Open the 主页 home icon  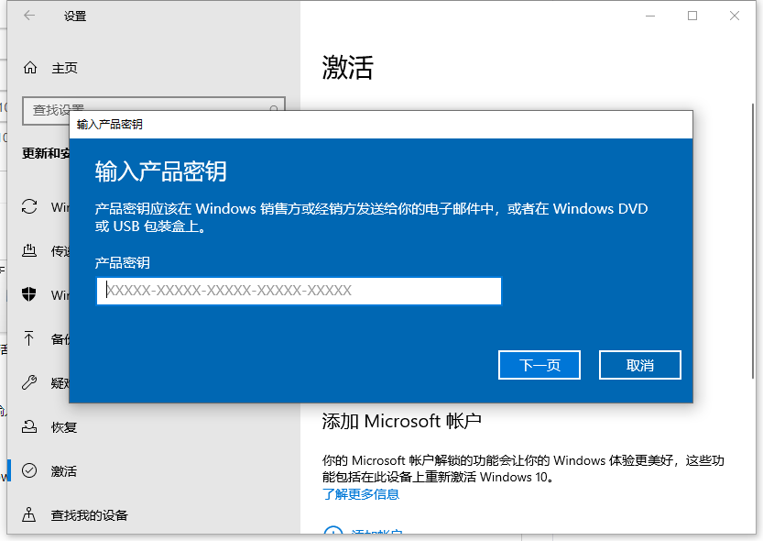(x=29, y=67)
